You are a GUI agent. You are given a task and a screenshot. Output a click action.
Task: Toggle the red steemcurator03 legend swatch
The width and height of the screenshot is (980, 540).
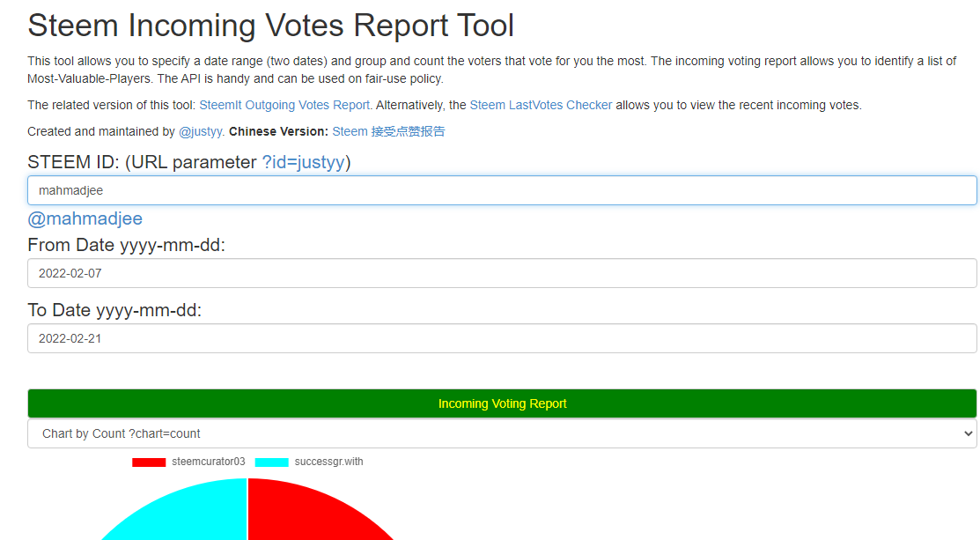pyautogui.click(x=149, y=462)
